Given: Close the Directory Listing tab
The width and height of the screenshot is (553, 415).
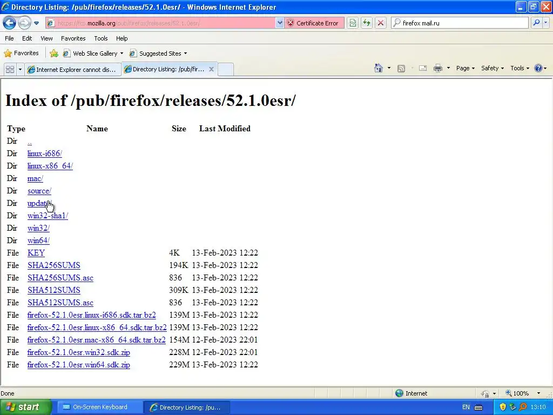Looking at the screenshot, I should tap(211, 69).
